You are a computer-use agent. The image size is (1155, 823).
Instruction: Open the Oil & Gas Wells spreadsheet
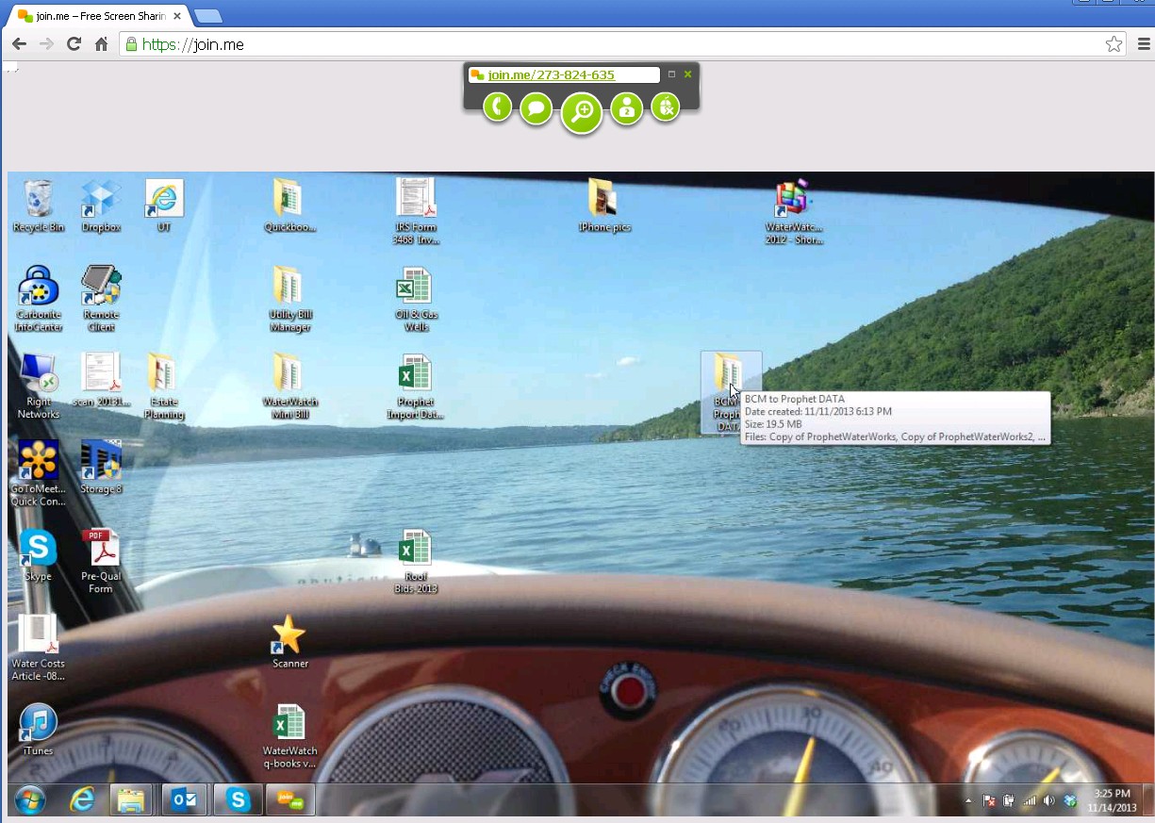(416, 298)
